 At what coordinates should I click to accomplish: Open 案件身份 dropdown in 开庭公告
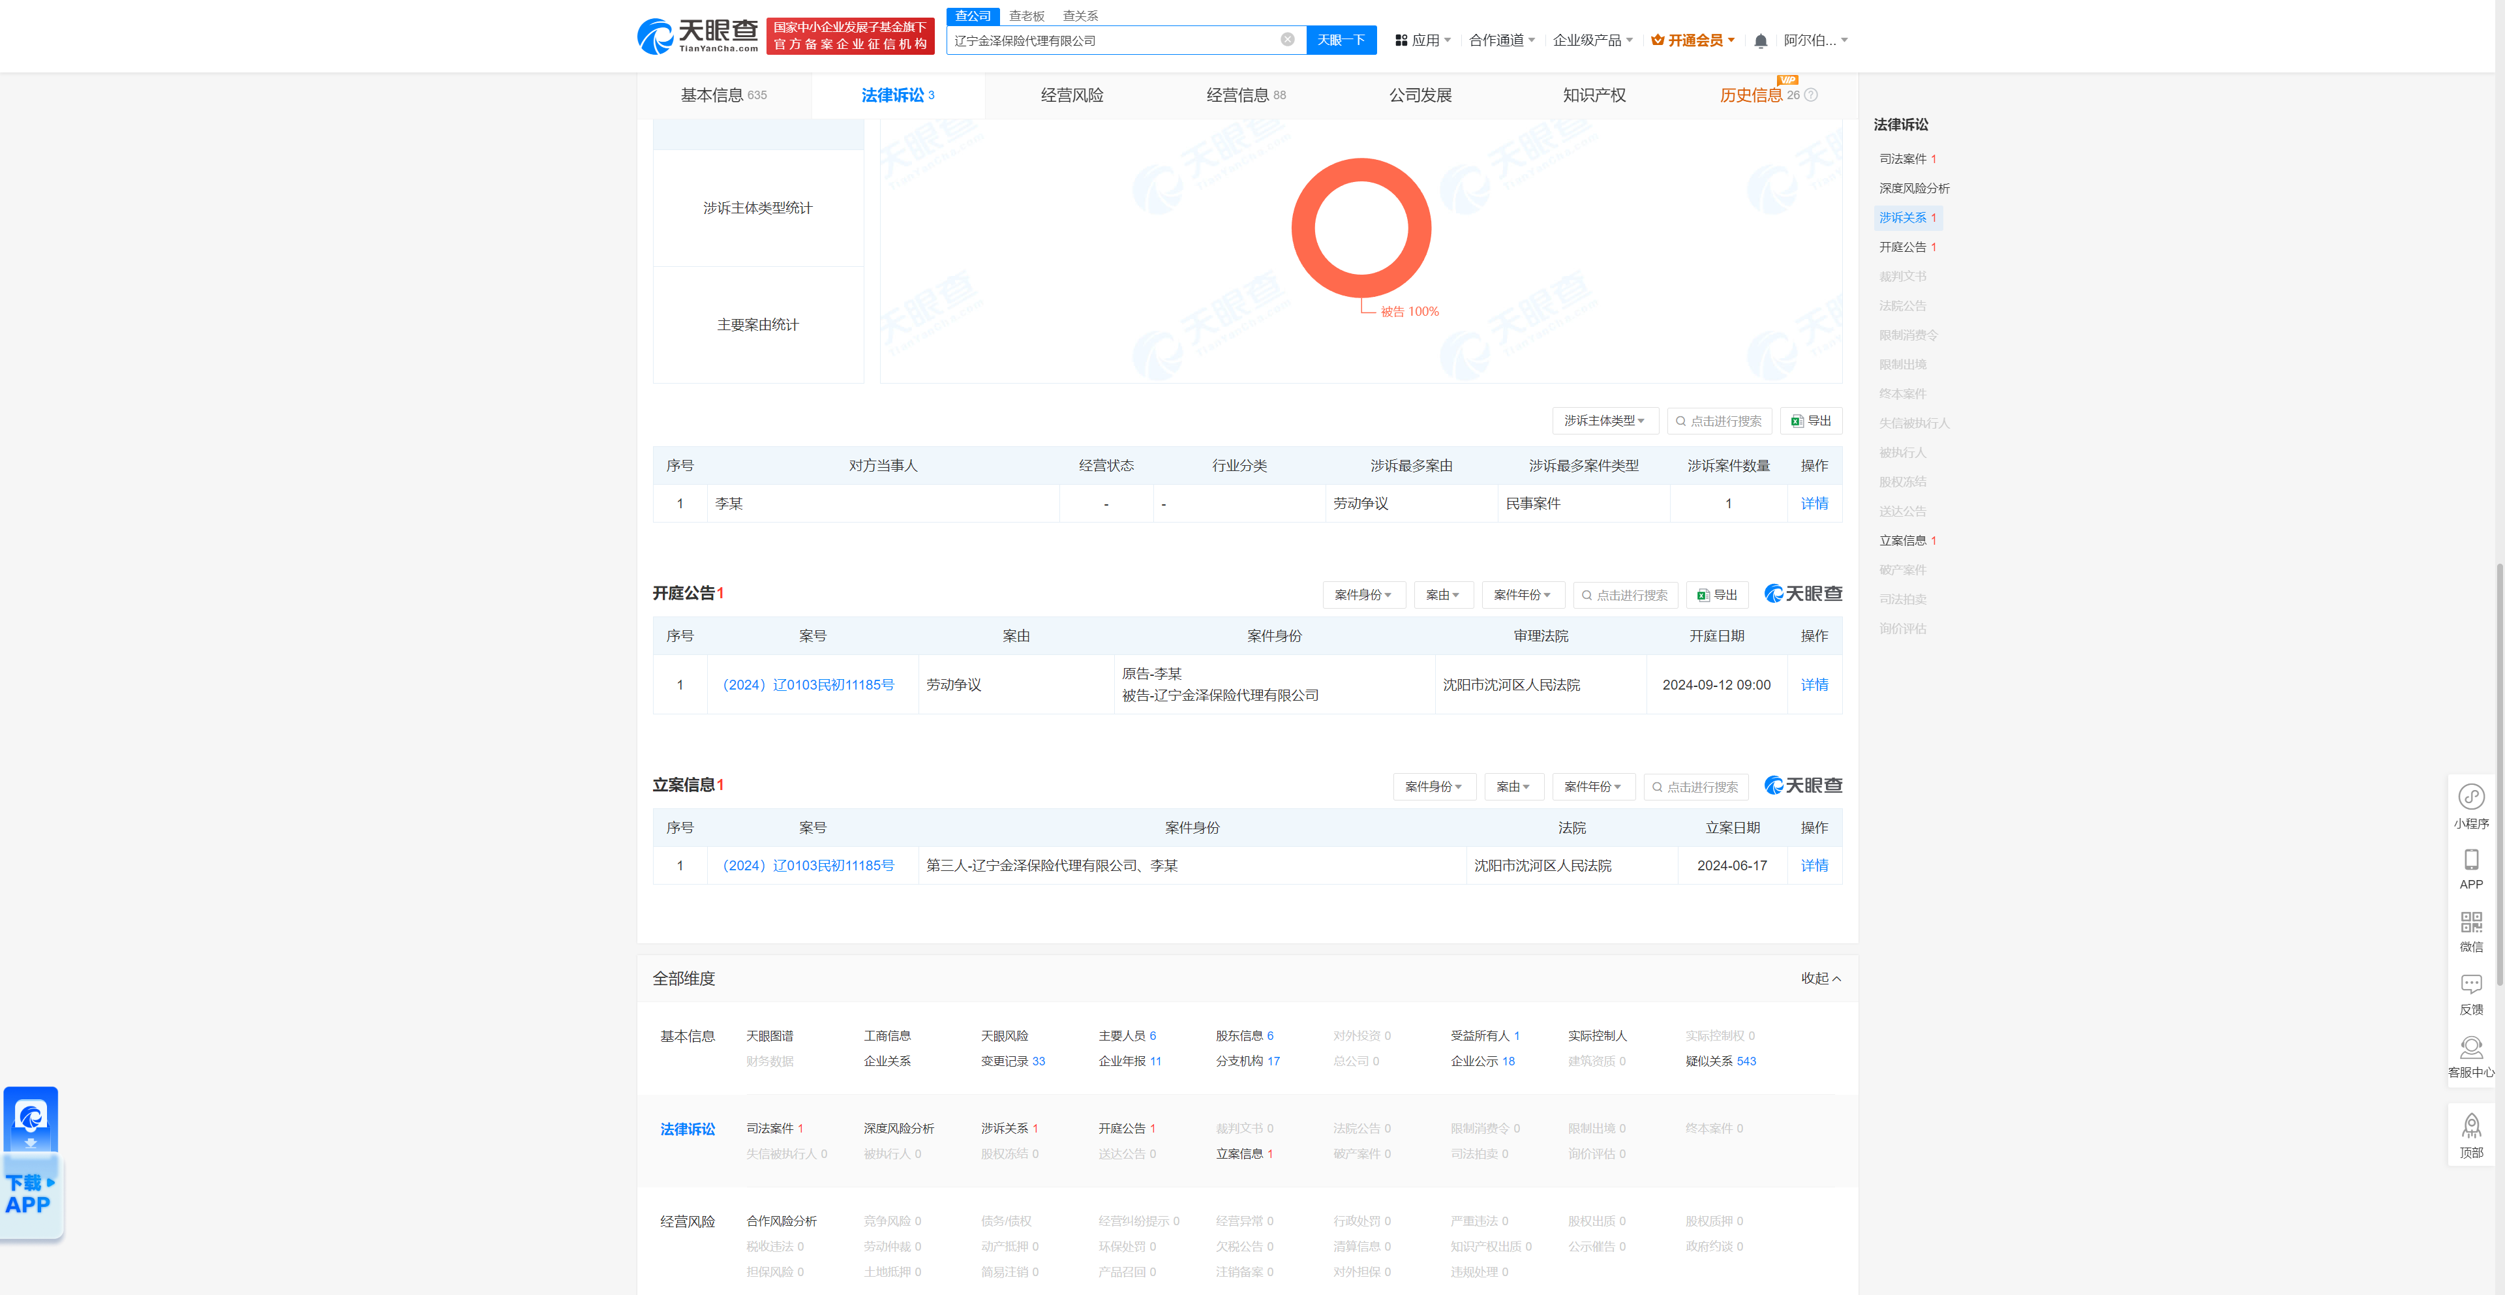[1363, 595]
